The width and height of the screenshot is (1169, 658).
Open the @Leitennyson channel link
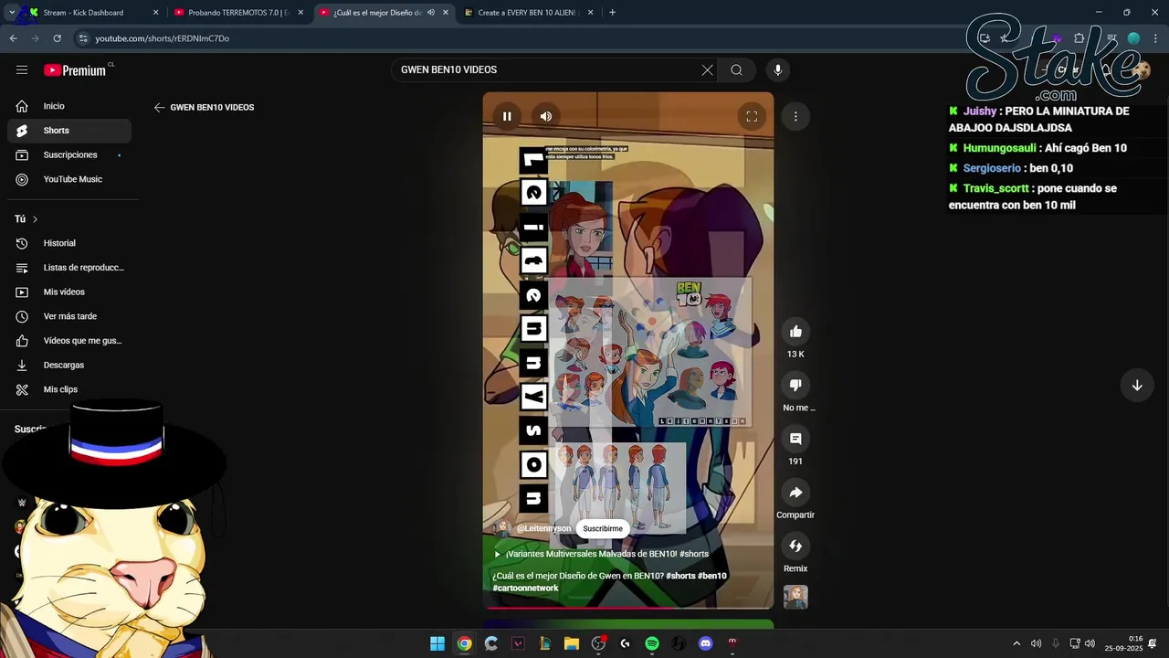(x=543, y=528)
